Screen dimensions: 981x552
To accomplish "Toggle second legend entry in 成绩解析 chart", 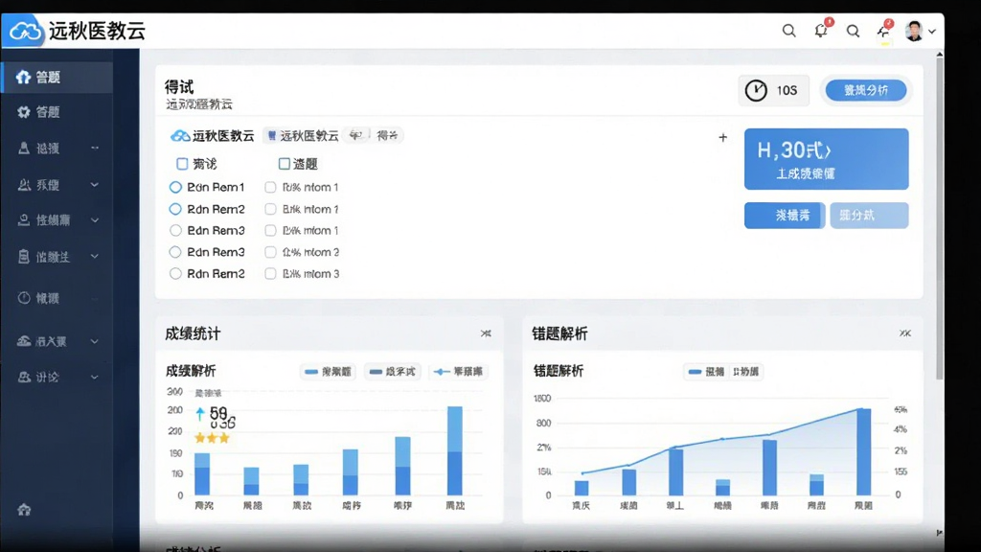I will pyautogui.click(x=392, y=372).
